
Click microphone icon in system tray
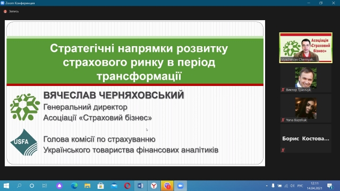point(273,186)
